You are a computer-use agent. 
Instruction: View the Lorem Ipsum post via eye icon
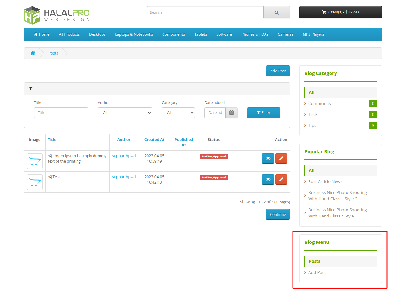coord(268,159)
